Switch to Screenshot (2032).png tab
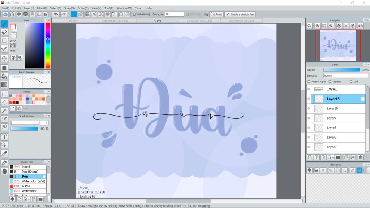The image size is (370, 208). [x=199, y=21]
